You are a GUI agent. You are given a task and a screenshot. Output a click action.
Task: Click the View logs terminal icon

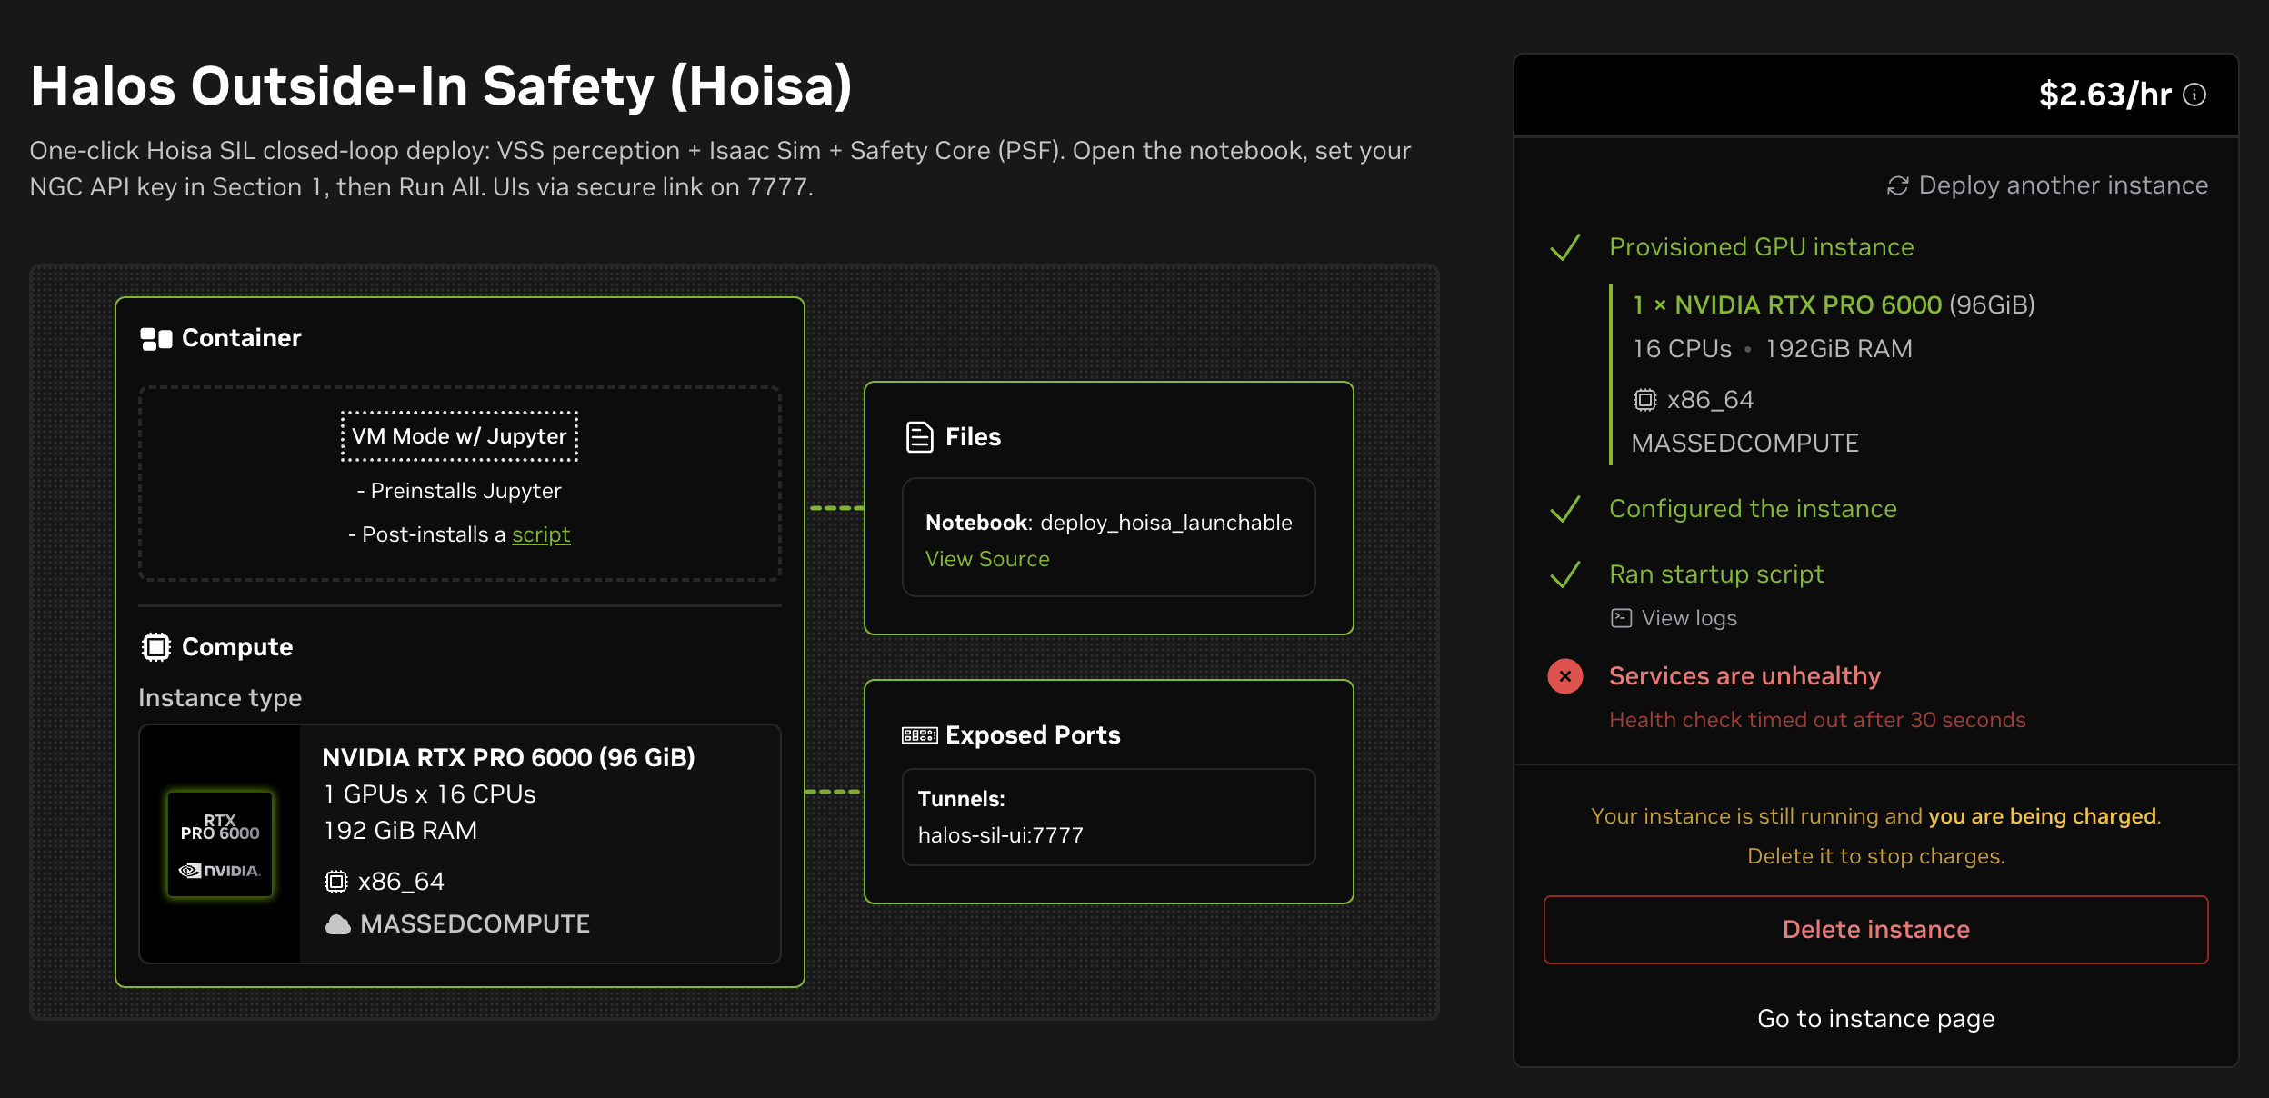tap(1622, 619)
